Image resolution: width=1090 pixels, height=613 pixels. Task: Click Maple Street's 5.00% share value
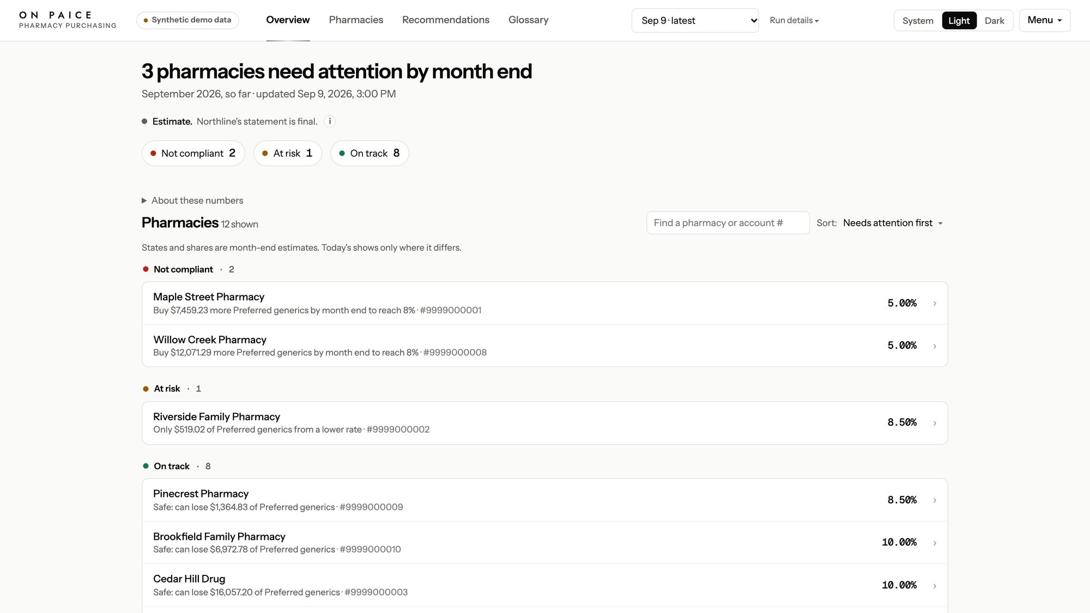[x=902, y=303]
